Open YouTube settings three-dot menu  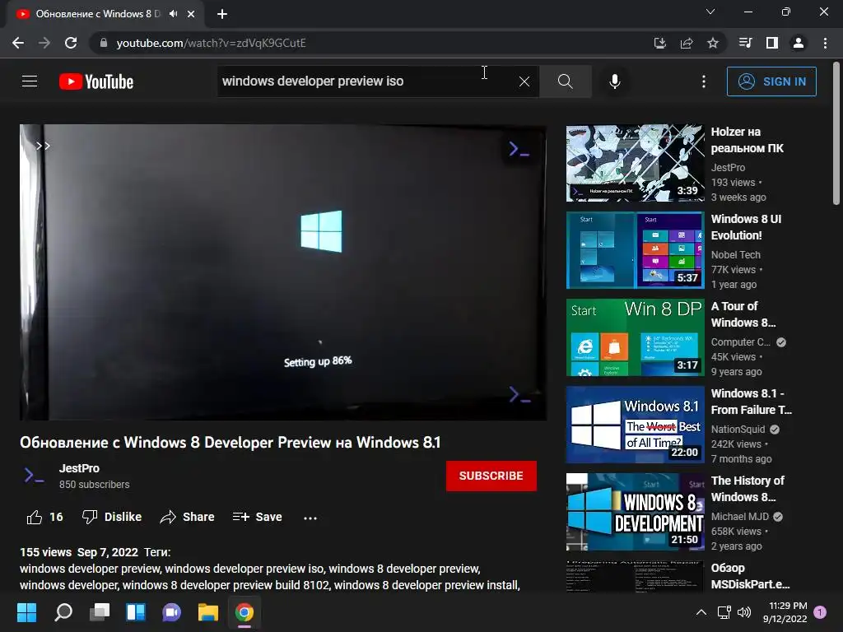[704, 81]
